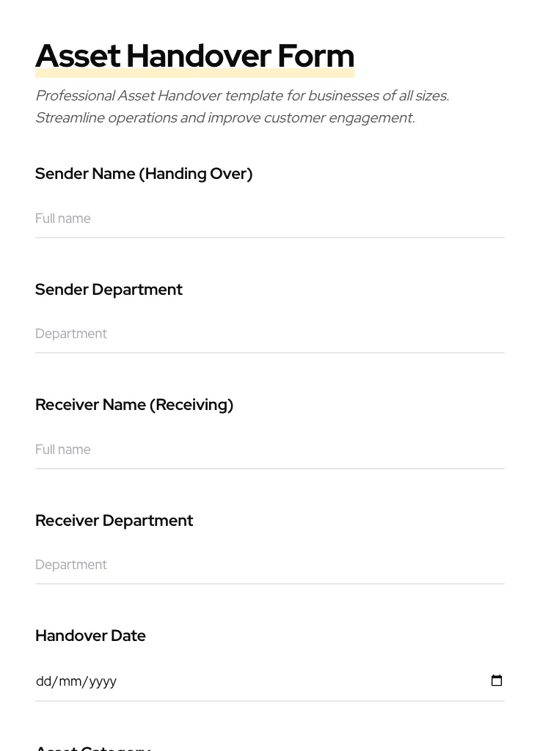Viewport: 540px width, 751px height.
Task: Click the word 'Form' in the title
Action: (x=315, y=56)
